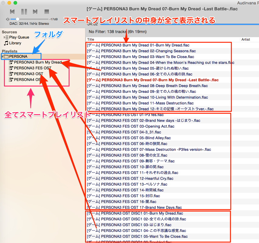This screenshot has width=259, height=243.
Task: Click the stop playback button
Action: pos(46,11)
